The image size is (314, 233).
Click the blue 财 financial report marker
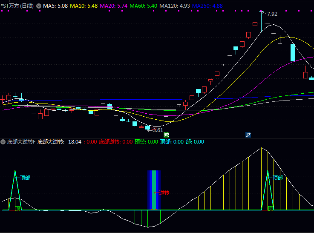248,135
